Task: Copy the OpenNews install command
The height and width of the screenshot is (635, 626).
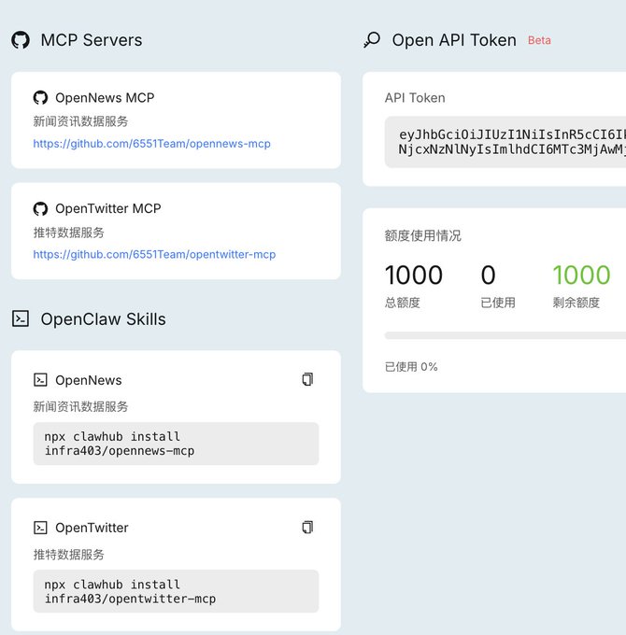Action: [x=307, y=379]
